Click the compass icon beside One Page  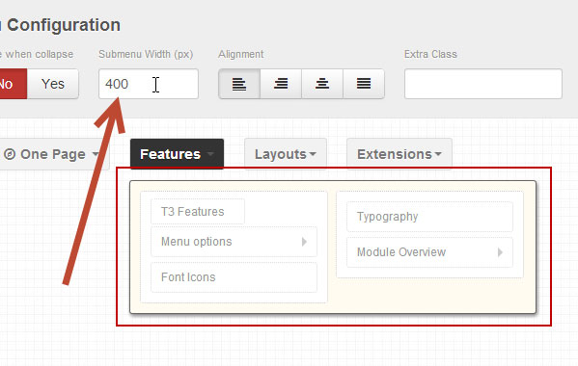10,154
